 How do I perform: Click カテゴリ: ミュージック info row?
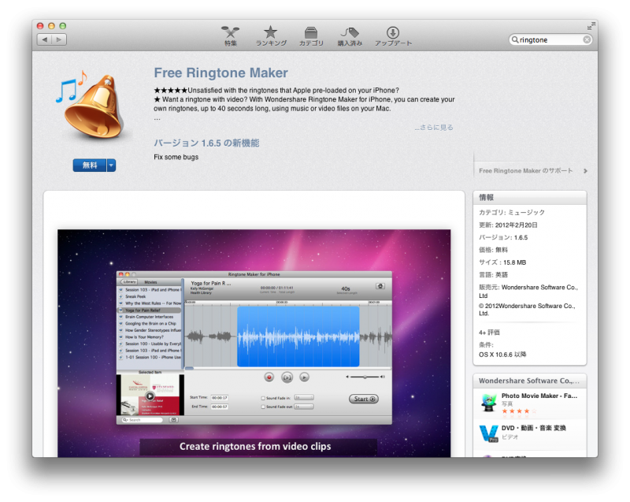tap(512, 212)
